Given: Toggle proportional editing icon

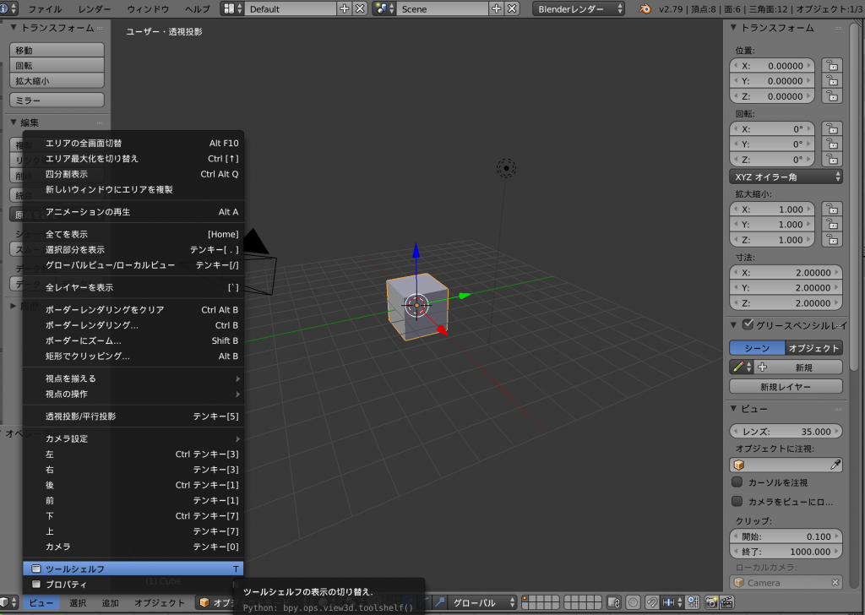Looking at the screenshot, I should 633,602.
